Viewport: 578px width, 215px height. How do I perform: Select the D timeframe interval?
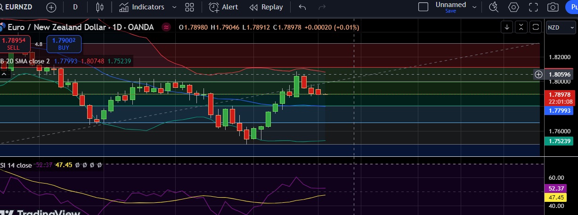pyautogui.click(x=75, y=8)
